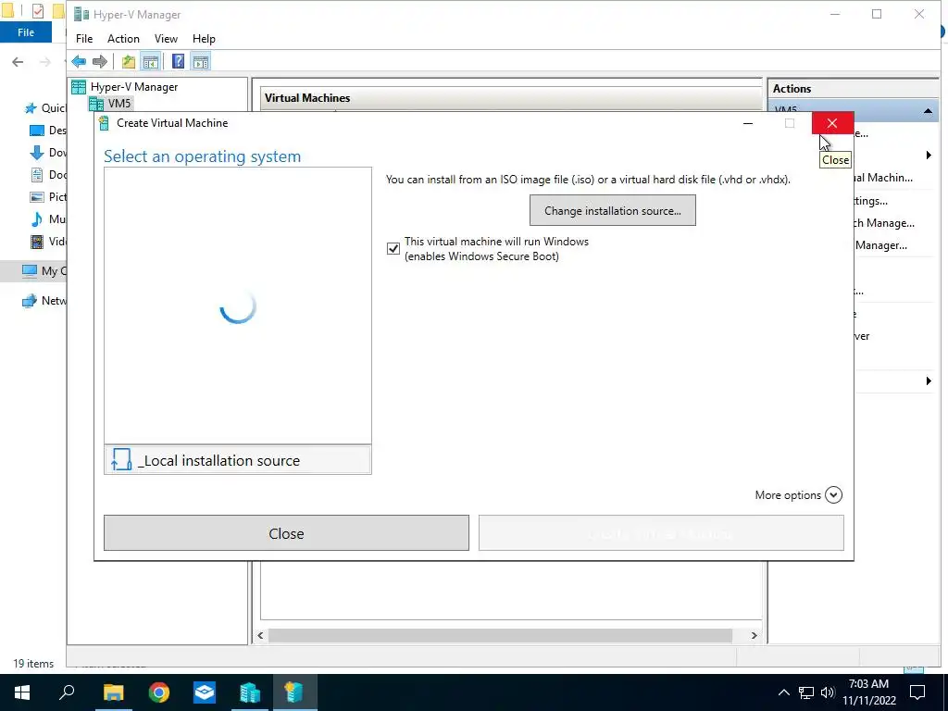Select Videos folder in File Explorer sidebar
This screenshot has height=711, width=948.
[x=48, y=242]
